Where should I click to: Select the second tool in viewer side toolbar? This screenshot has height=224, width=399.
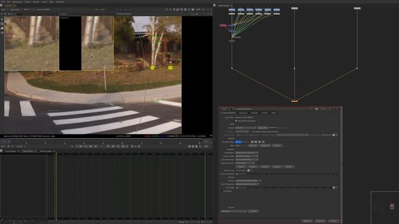pos(2,24)
